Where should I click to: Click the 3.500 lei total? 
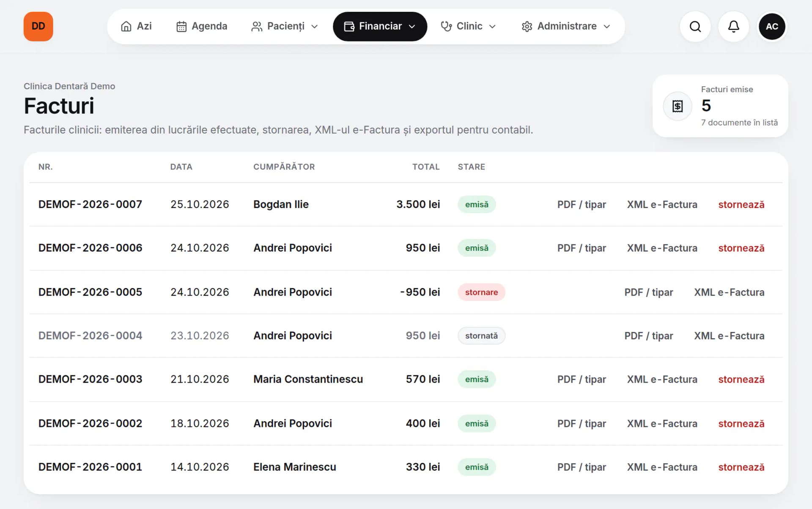418,205
